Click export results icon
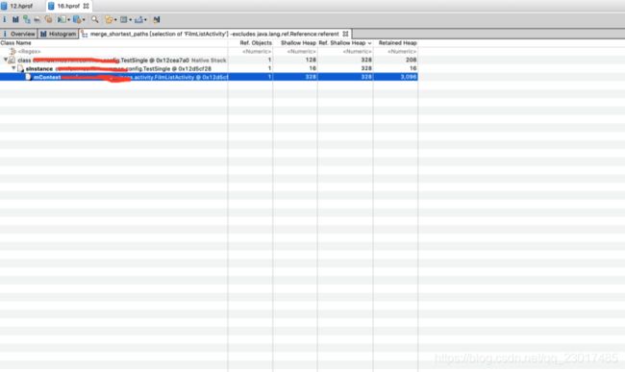This screenshot has height=372, width=625. coord(138,19)
